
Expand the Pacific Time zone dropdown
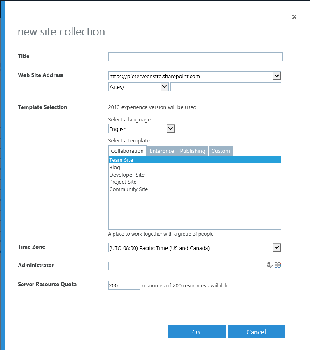click(x=194, y=247)
